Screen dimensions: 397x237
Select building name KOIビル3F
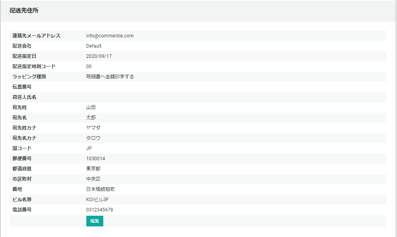tap(97, 200)
